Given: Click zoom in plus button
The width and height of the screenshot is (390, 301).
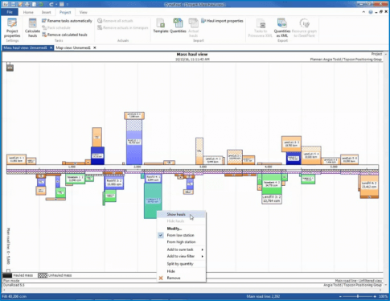Looking at the screenshot, I should 375,296.
